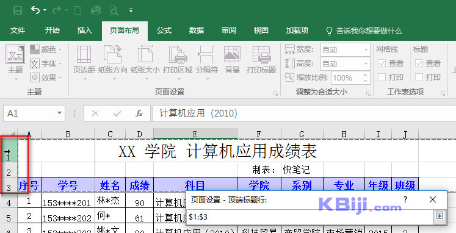Open the 打印区域 print area menu
456x233 pixels.
tap(178, 62)
